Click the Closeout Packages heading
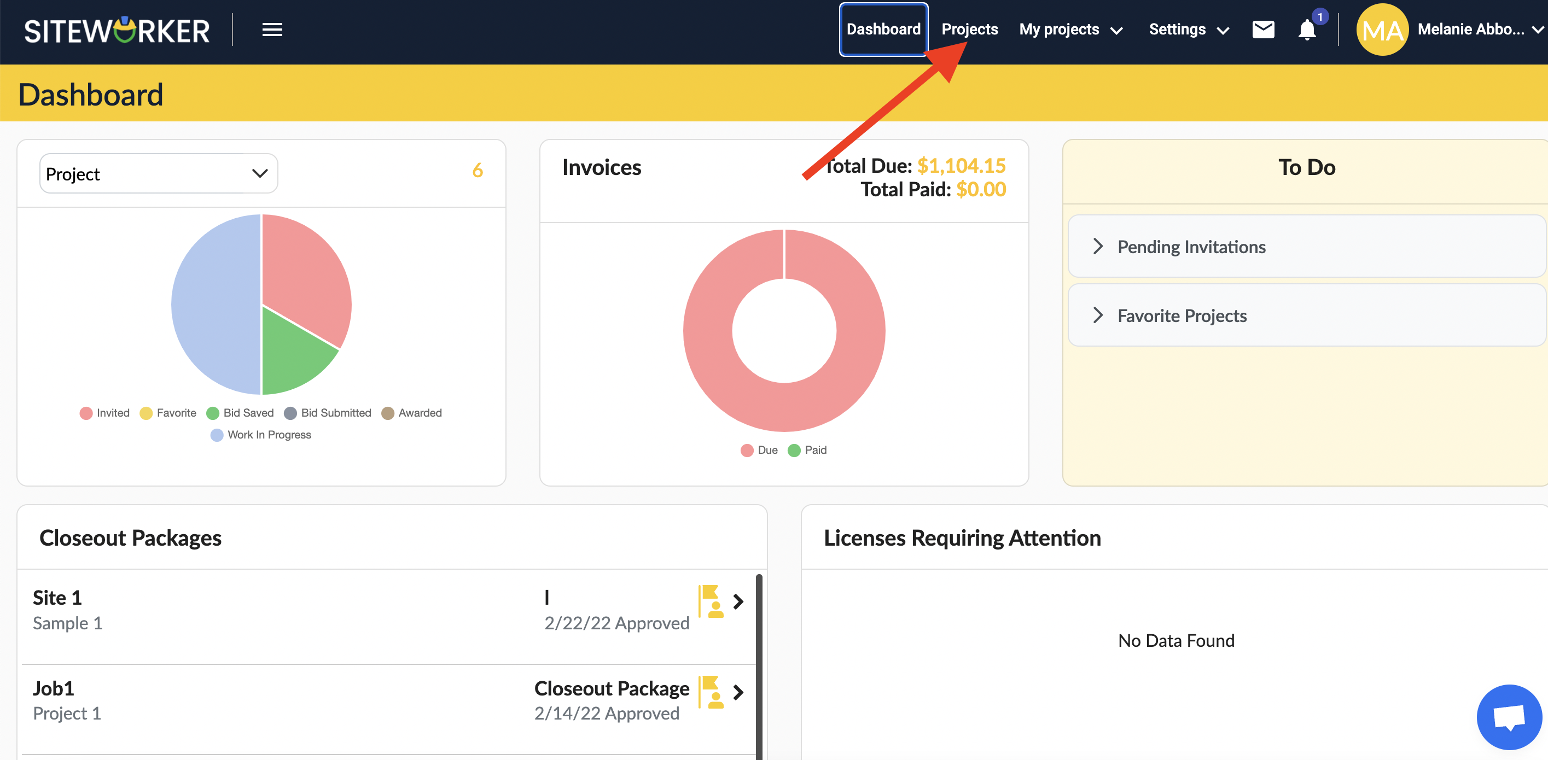 130,537
